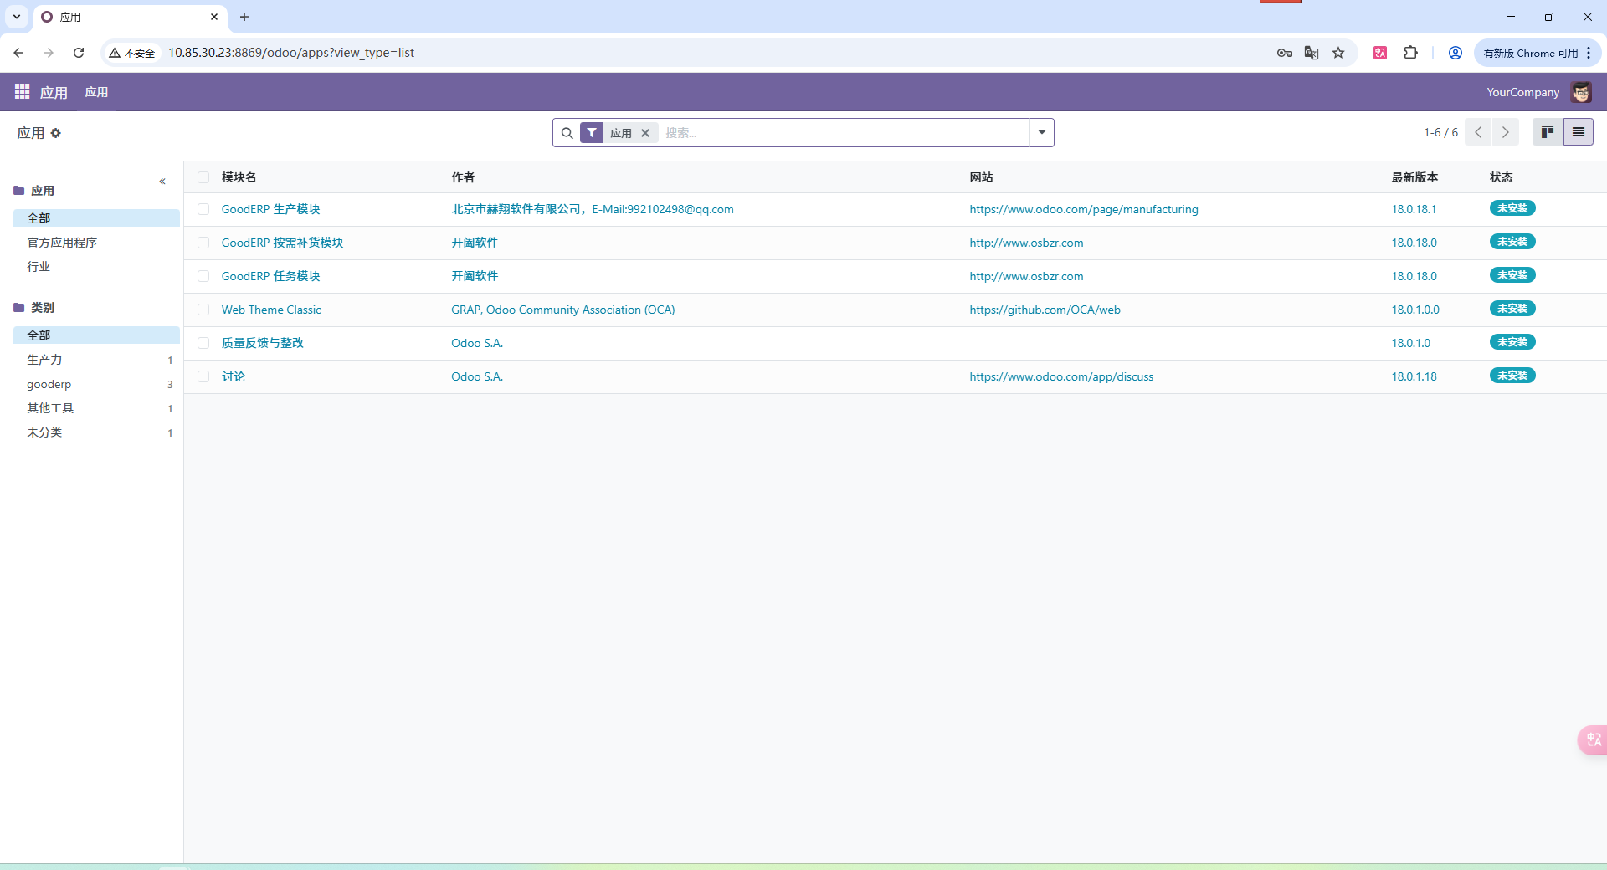Open the user avatar menu

(1581, 92)
